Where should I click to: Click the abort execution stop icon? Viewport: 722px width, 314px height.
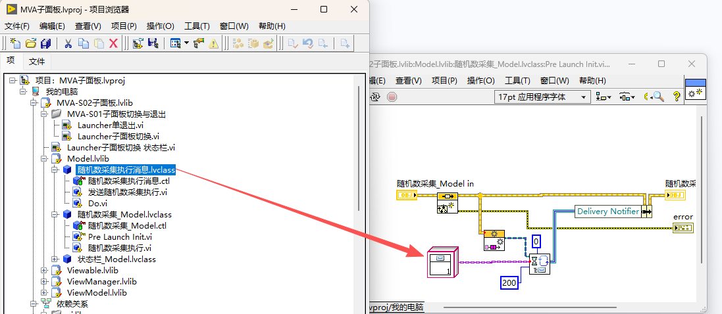(x=392, y=97)
